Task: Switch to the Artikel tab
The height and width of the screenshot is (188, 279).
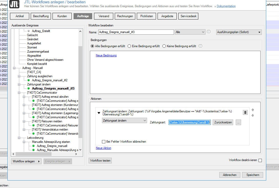Action: [x=19, y=16]
